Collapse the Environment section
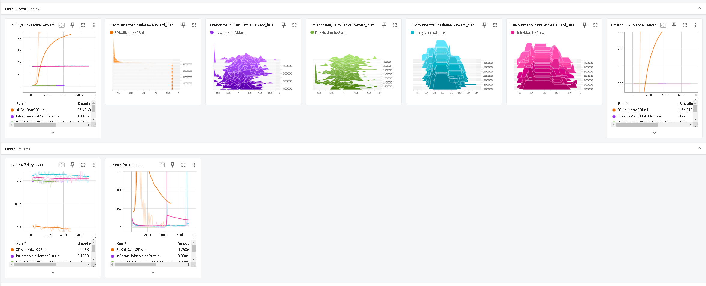 point(699,8)
